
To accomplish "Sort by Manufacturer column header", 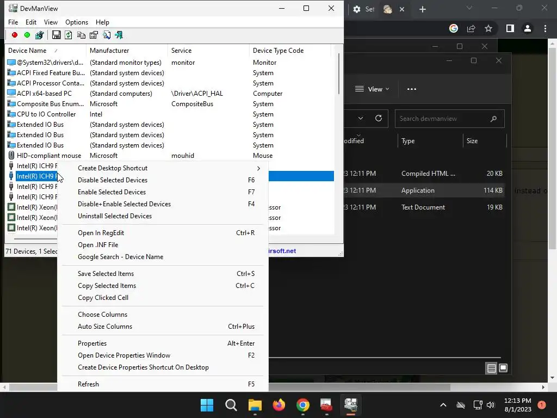I will (x=127, y=51).
